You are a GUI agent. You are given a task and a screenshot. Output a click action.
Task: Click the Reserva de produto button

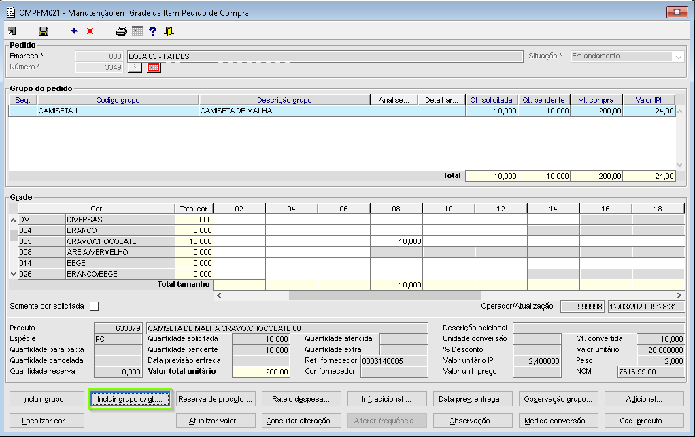(216, 399)
